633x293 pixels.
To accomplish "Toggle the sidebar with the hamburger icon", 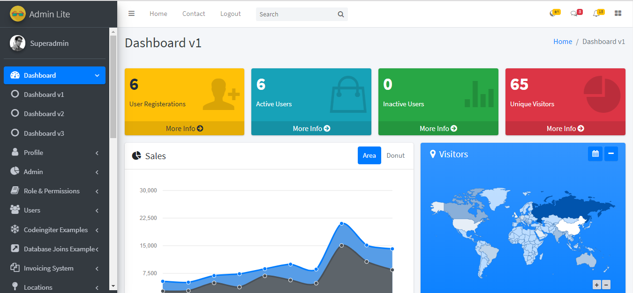I will [131, 14].
